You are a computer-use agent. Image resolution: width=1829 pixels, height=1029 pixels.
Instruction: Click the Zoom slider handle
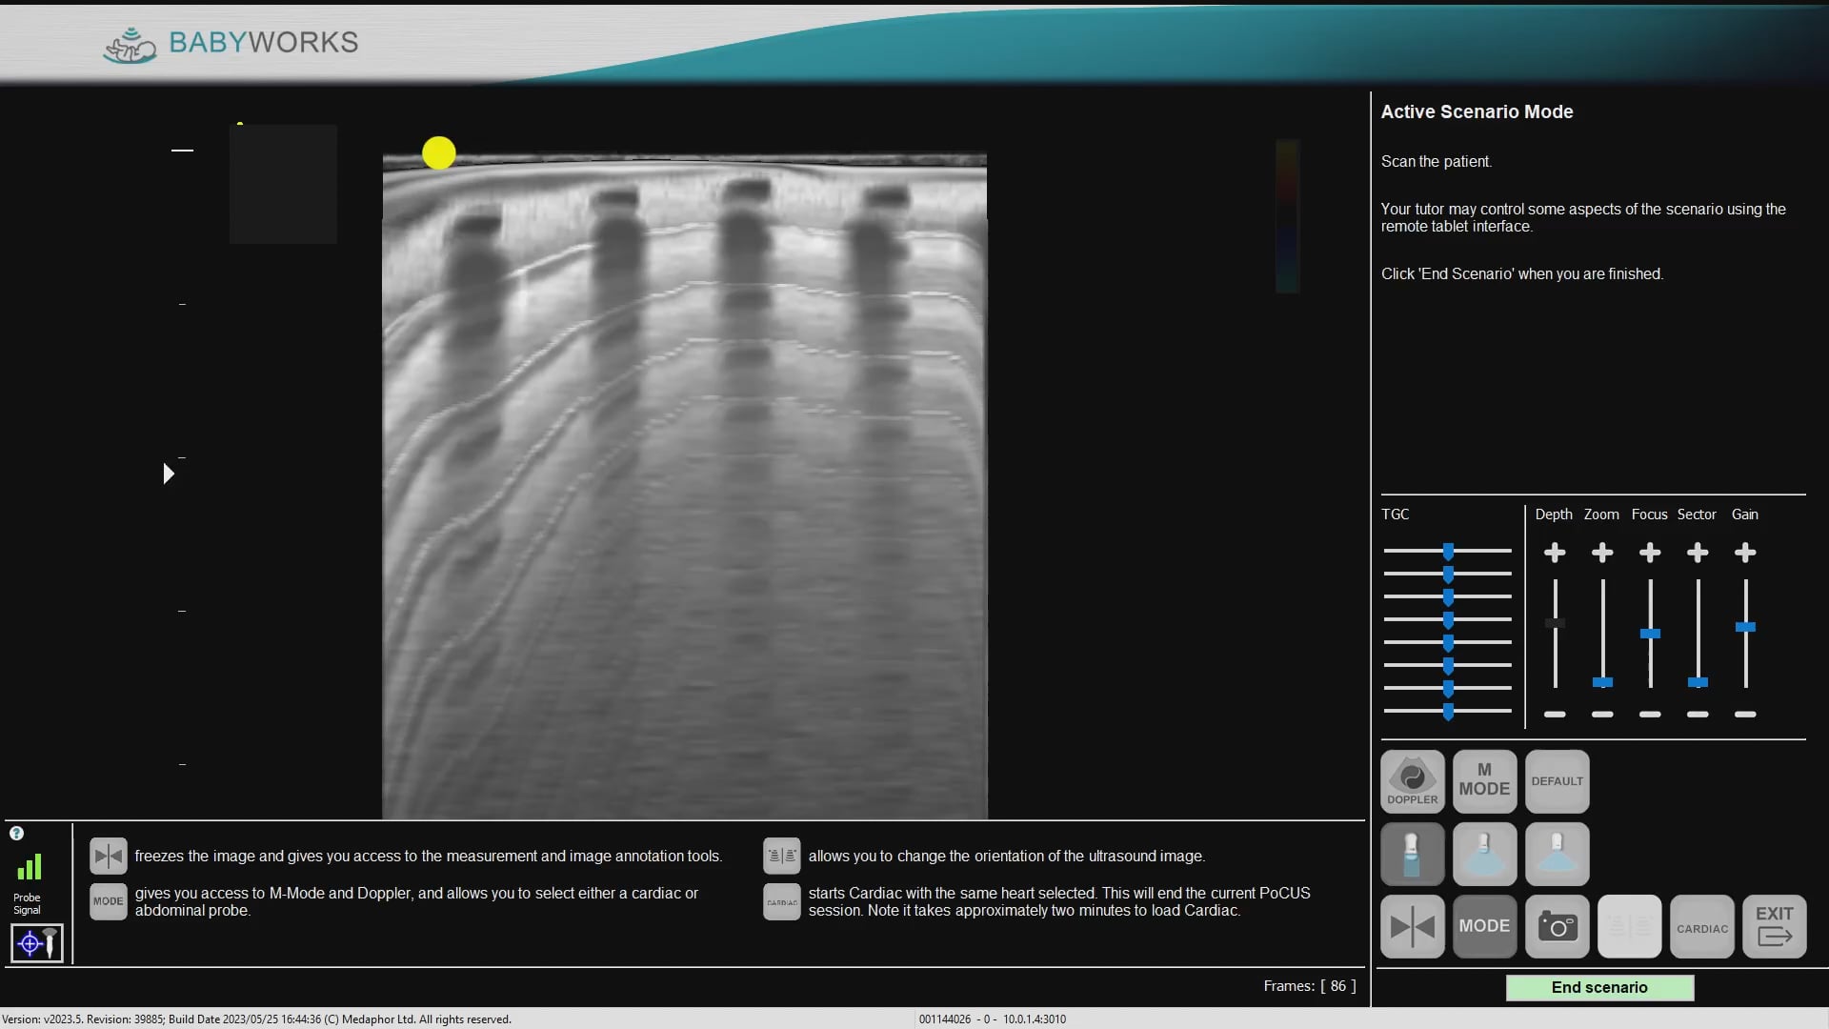[1602, 682]
